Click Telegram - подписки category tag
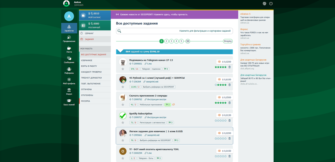 [151, 69]
